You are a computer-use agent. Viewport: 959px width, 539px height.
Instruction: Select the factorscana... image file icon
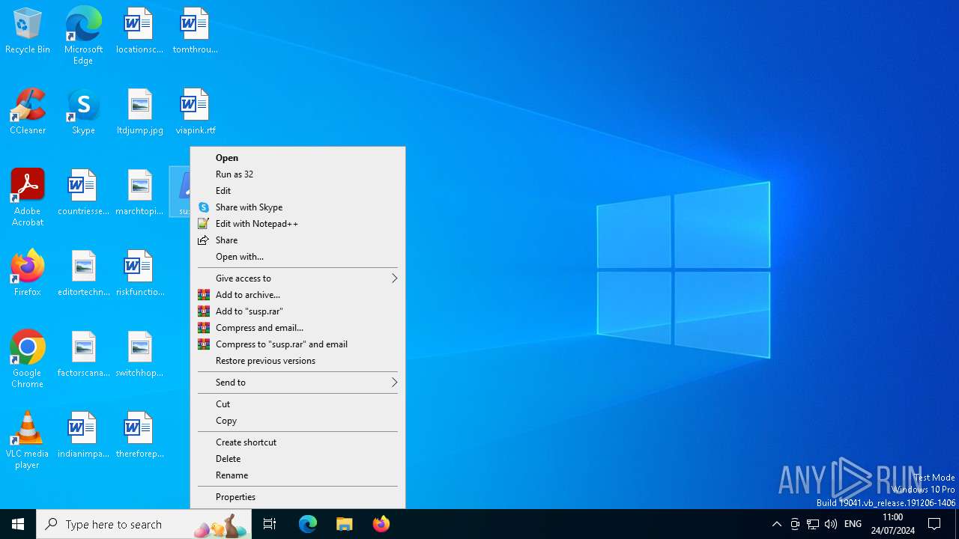83,355
